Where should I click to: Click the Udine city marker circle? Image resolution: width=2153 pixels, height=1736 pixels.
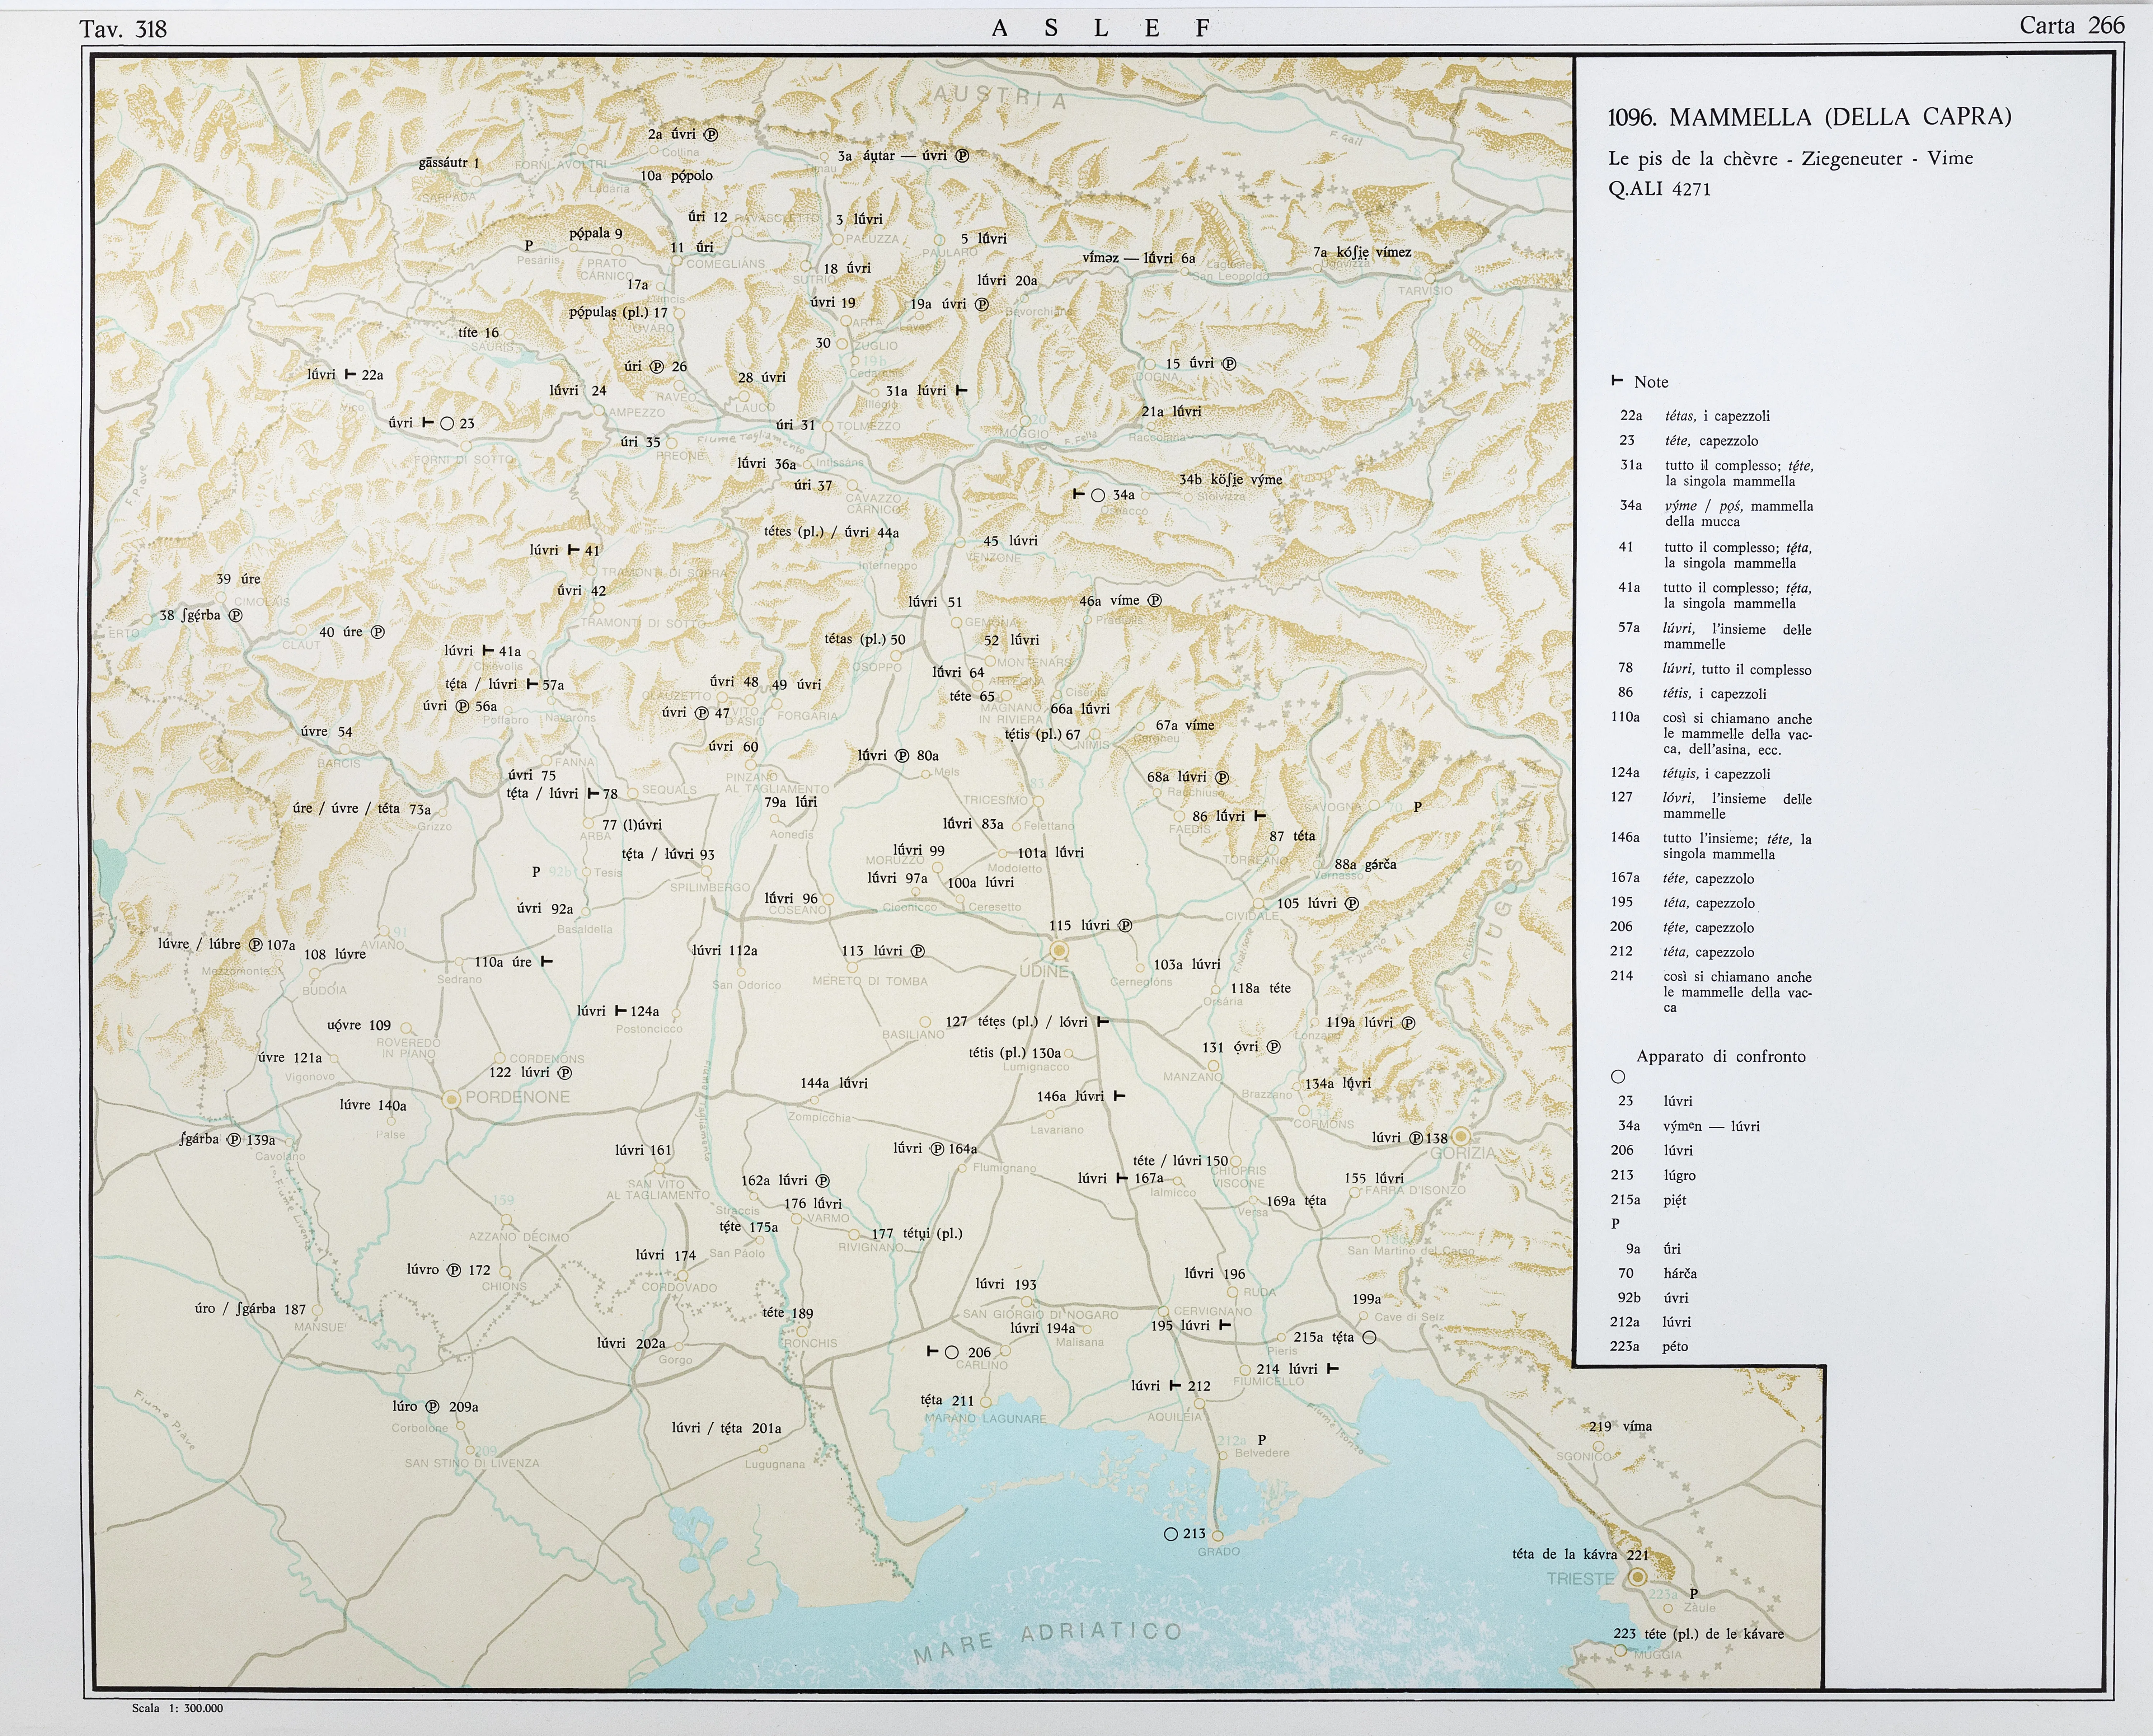1059,950
